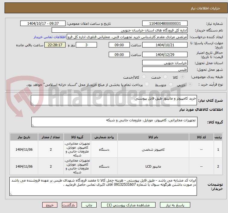Select the 'جزیی' purchase type radio
The width and height of the screenshot is (228, 213).
(x=190, y=84)
